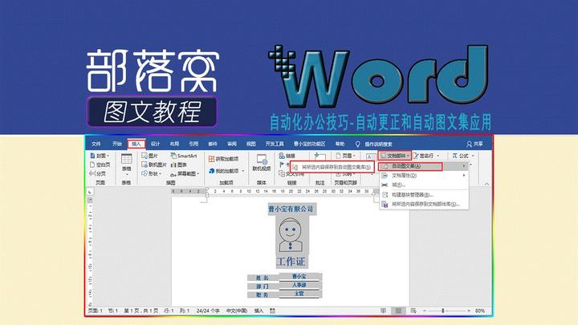Click the 工作证 title text
Viewport: 578px width, 325px height.
click(291, 262)
